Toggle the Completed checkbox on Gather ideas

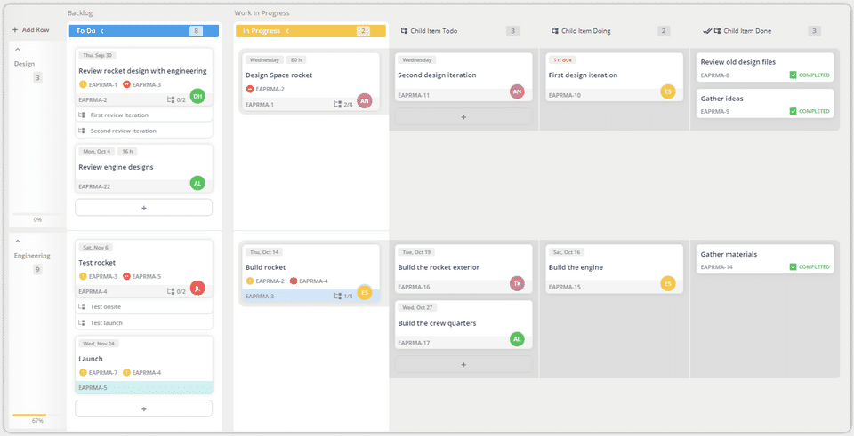point(793,112)
